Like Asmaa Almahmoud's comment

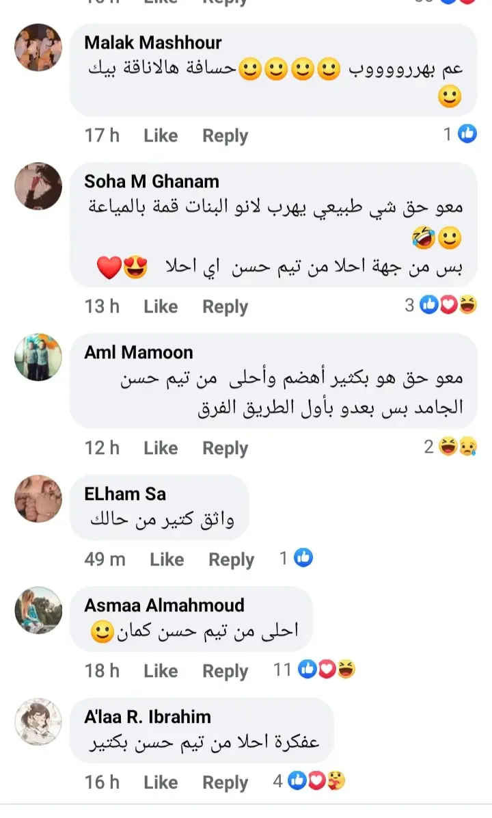tap(161, 671)
